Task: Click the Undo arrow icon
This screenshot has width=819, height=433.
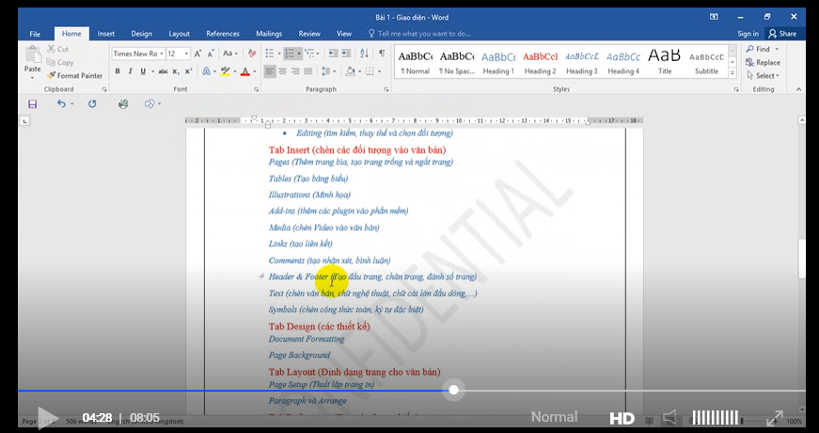Action: click(62, 104)
